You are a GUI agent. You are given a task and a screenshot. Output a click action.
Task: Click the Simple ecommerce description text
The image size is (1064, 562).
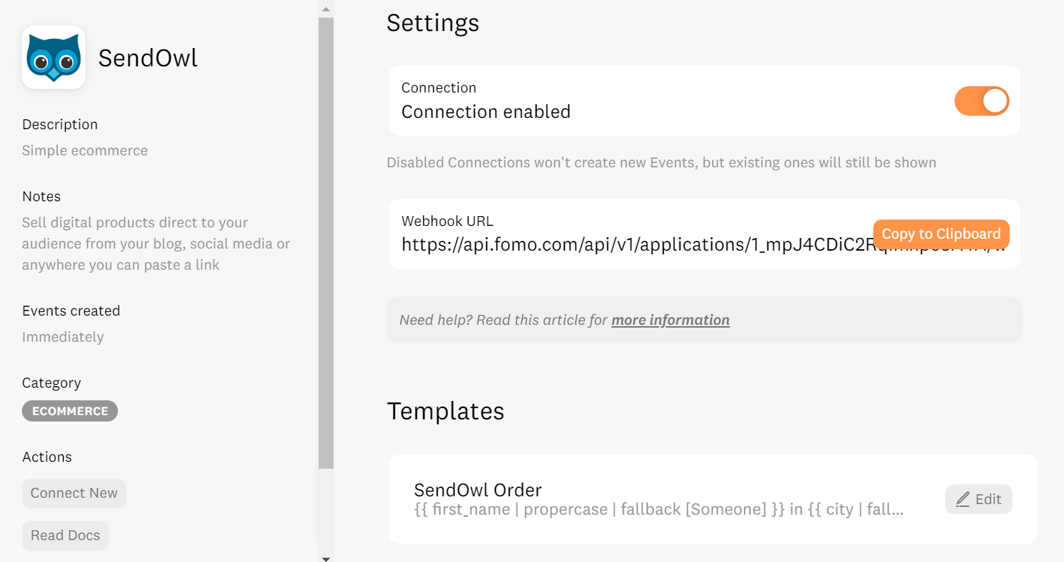click(x=85, y=150)
